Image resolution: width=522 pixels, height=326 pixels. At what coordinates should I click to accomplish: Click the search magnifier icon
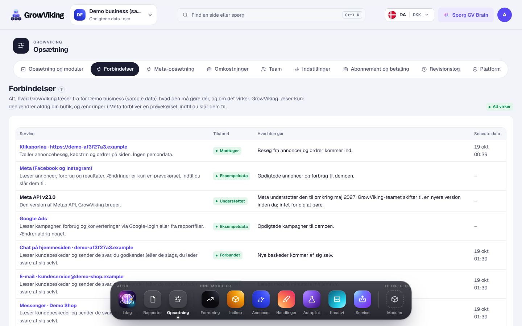coord(185,15)
